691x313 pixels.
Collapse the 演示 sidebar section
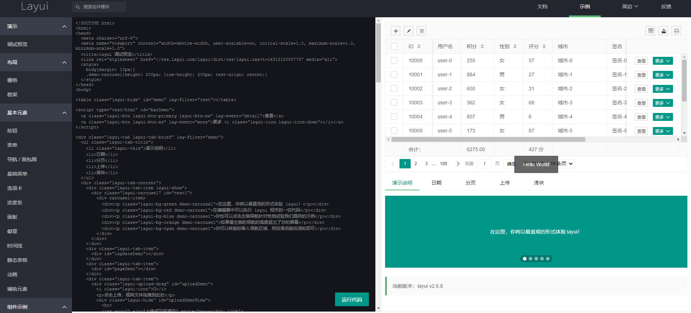[36, 26]
